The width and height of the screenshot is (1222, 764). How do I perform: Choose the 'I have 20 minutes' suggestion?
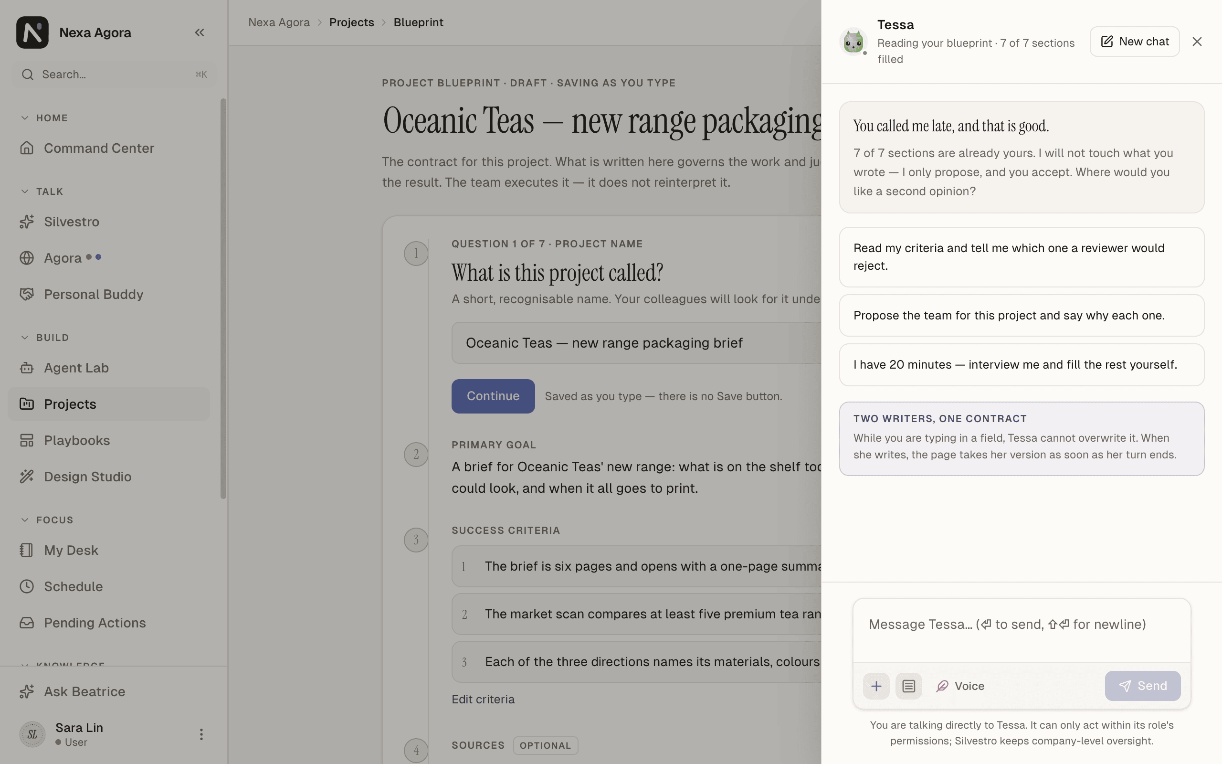[x=1022, y=365]
